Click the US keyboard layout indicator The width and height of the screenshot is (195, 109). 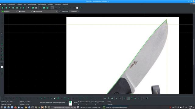173,107
